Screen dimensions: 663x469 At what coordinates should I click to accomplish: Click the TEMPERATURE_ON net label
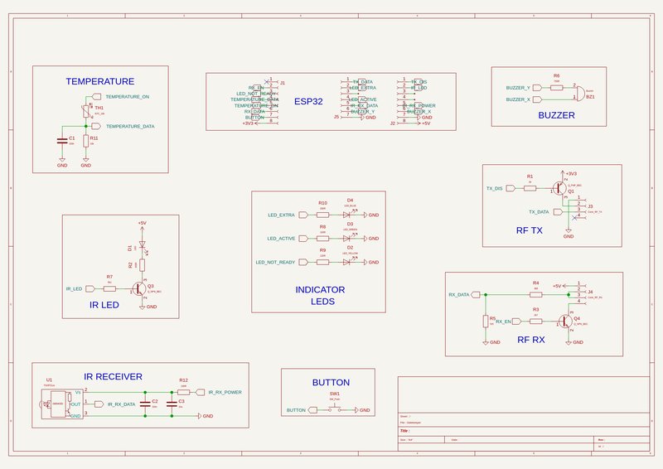point(128,97)
